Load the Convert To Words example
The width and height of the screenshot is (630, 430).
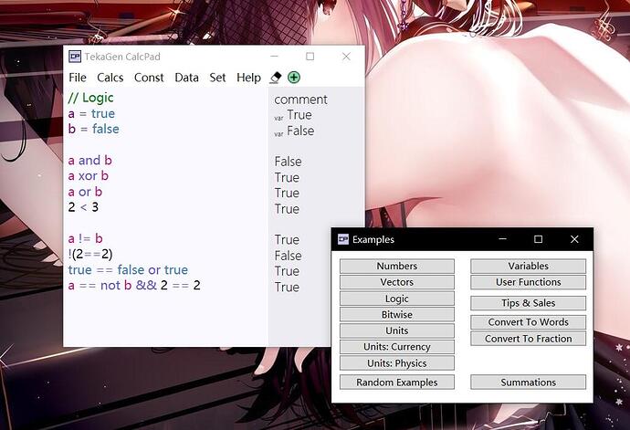(x=529, y=322)
